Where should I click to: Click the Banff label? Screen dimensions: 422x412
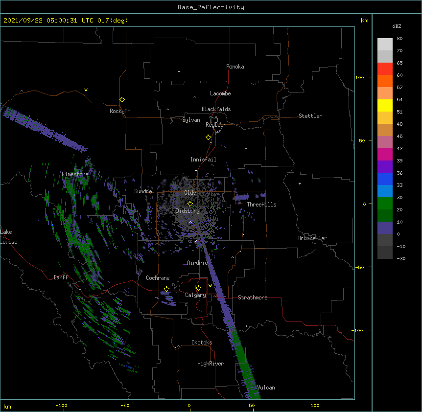tap(61, 277)
